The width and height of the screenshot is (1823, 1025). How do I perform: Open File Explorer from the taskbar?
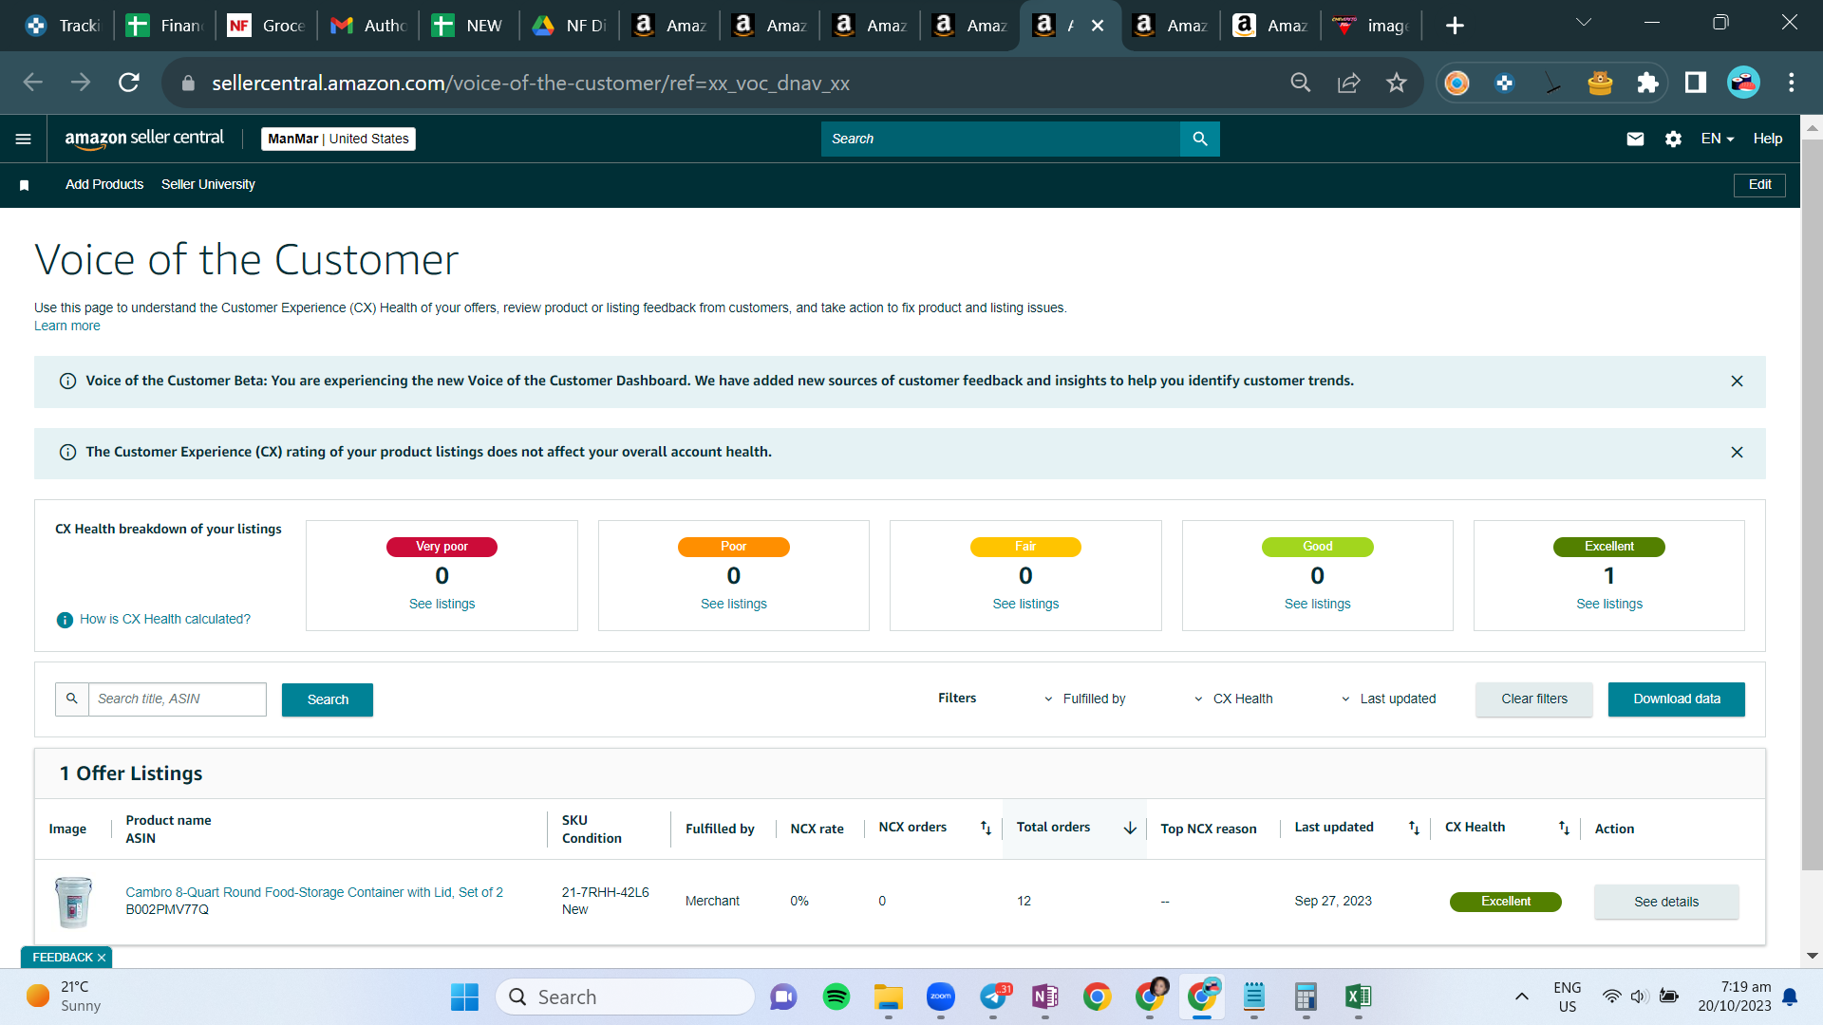click(888, 997)
